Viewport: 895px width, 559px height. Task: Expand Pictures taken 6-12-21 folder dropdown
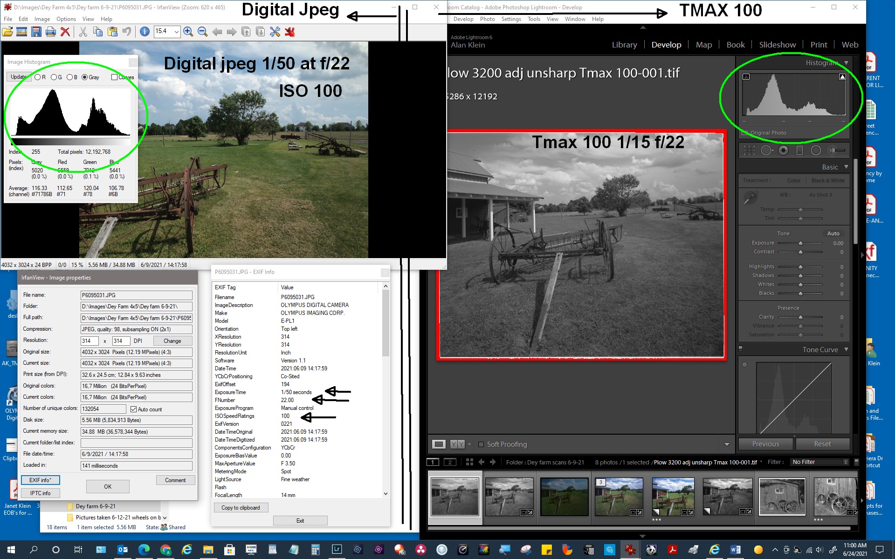click(164, 518)
